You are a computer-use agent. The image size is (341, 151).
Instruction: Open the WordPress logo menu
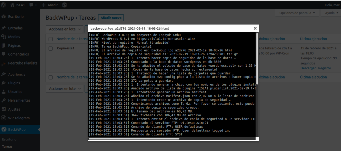click(x=3, y=5)
